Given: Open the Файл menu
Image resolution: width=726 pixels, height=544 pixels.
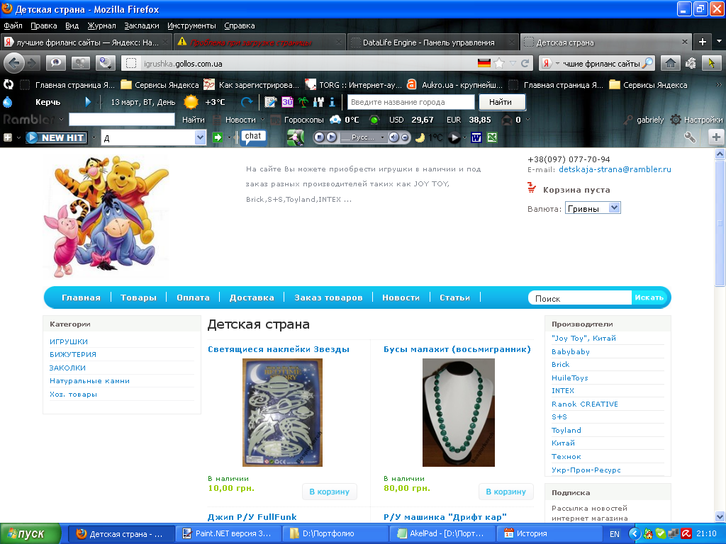Looking at the screenshot, I should click(x=13, y=26).
